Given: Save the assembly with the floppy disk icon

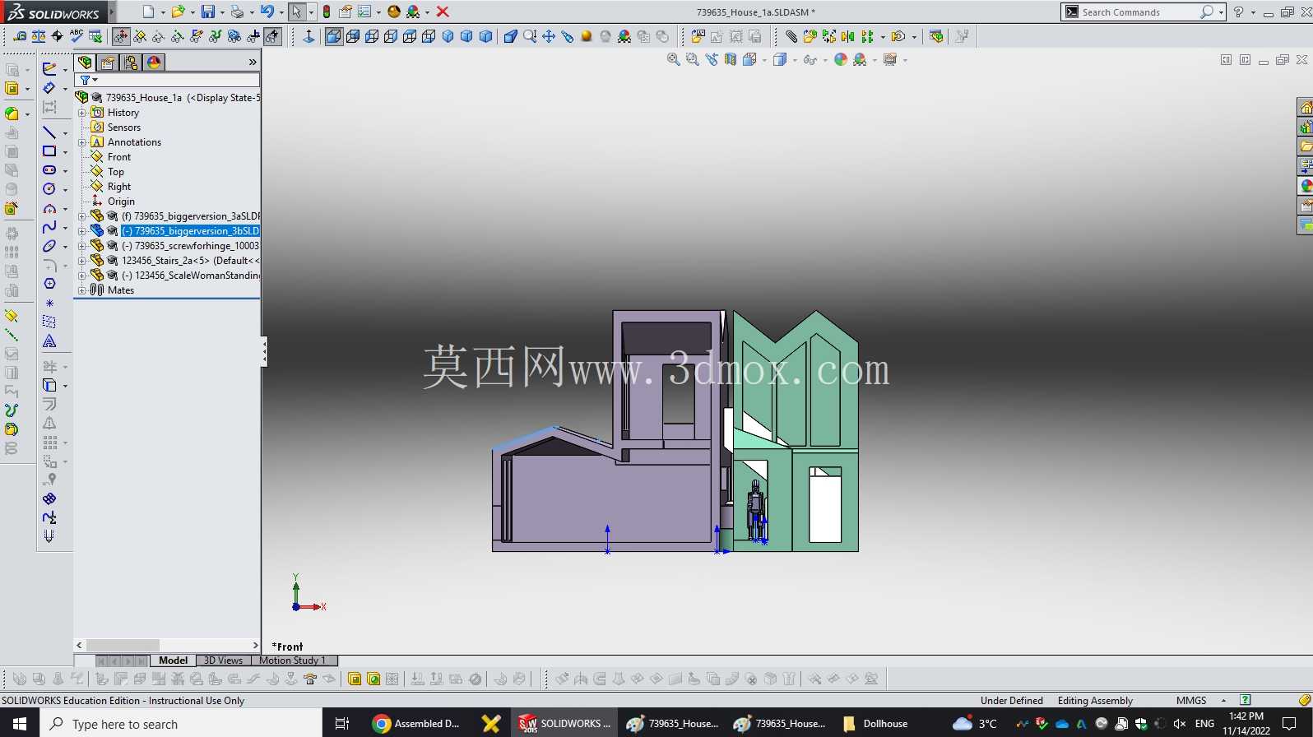Looking at the screenshot, I should (x=208, y=12).
